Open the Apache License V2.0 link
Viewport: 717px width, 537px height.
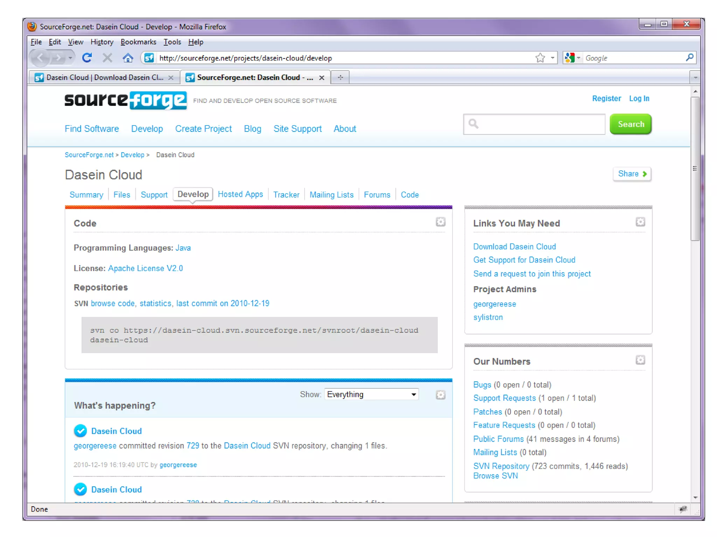[x=145, y=268]
